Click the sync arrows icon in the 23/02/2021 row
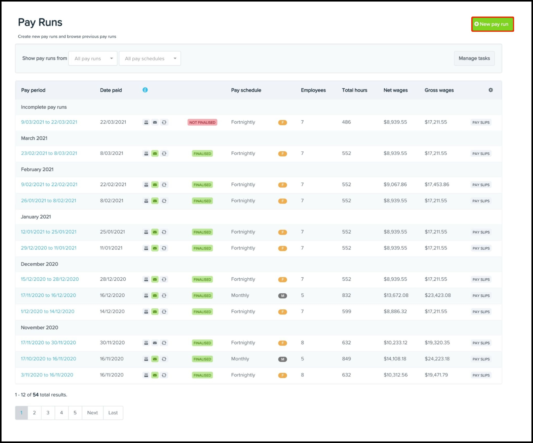533x443 pixels. [x=164, y=154]
